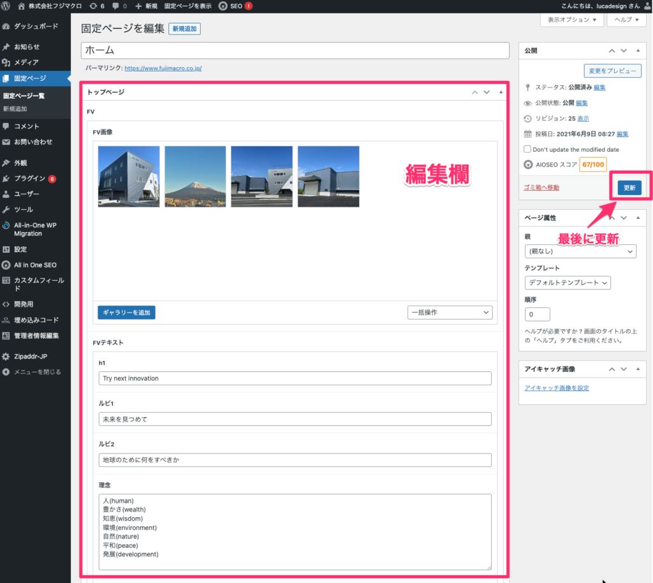Open the updates icon showing 6

tap(98, 6)
